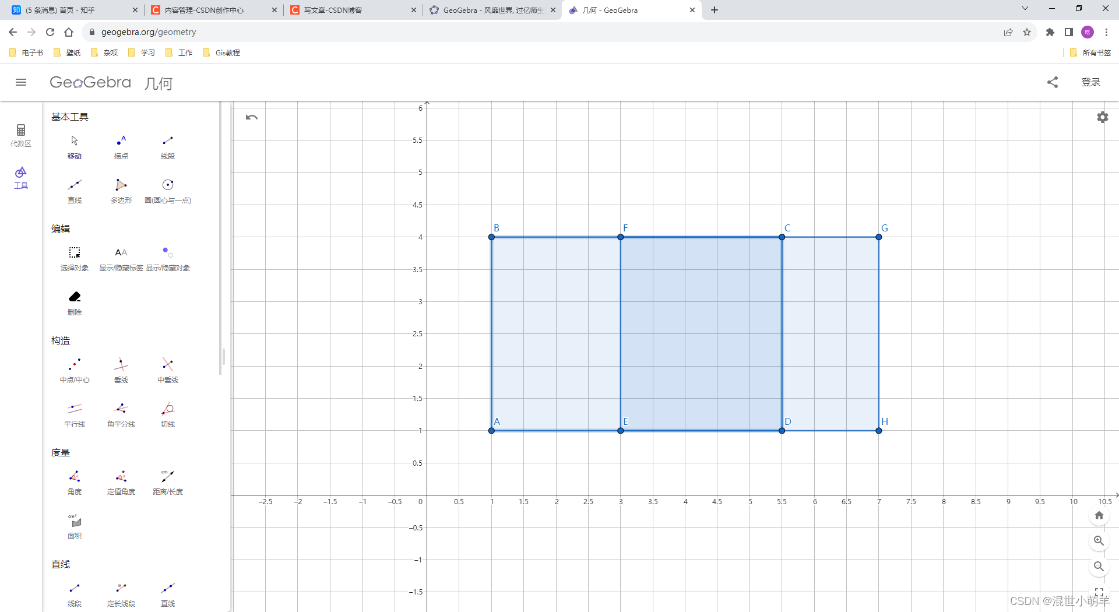Open the 工作 bookmarks folder
Image resolution: width=1119 pixels, height=612 pixels.
[179, 52]
